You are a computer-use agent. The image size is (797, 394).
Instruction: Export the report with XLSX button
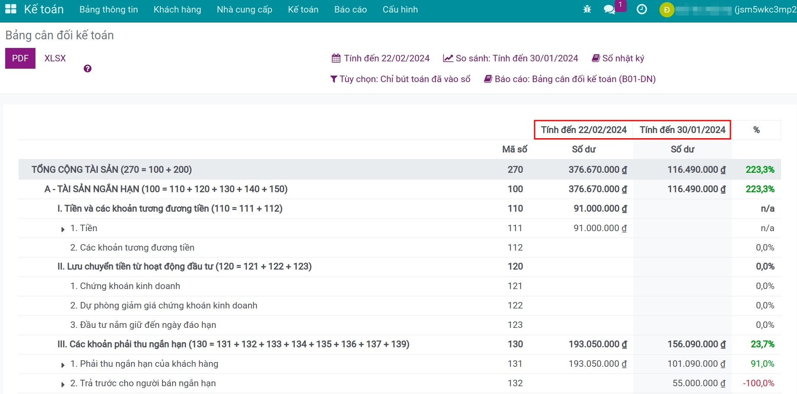(55, 58)
